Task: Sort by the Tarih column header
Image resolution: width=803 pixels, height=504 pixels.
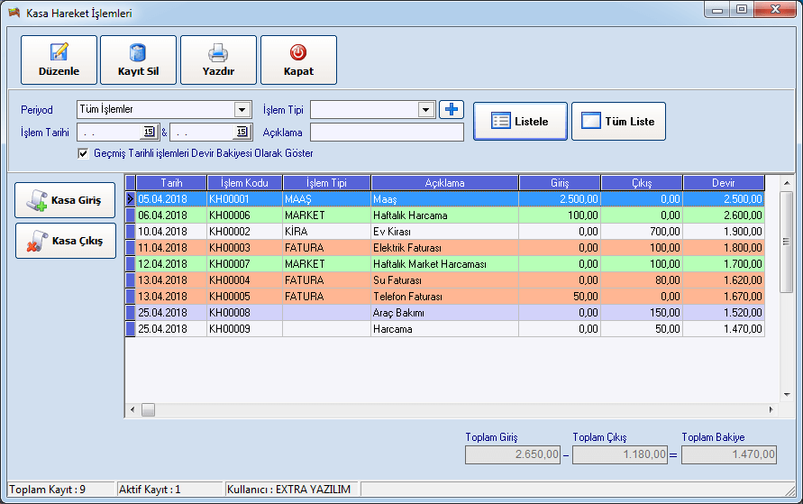Action: point(171,183)
